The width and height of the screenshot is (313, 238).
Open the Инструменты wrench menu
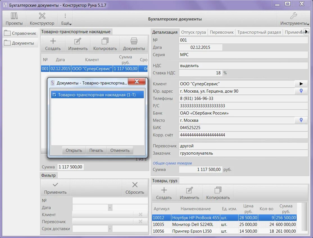tap(294, 19)
